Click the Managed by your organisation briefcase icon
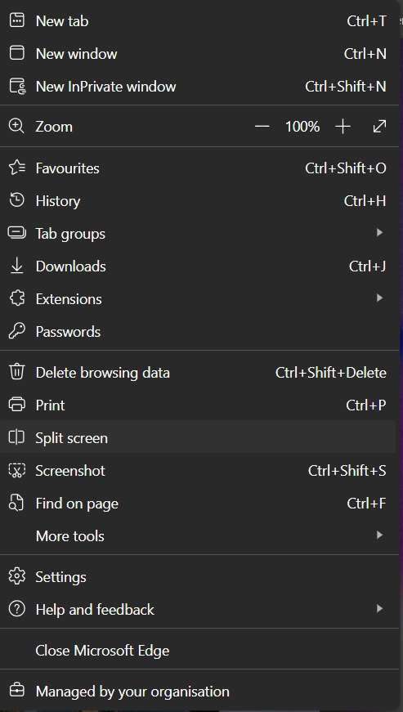This screenshot has width=403, height=712. (x=17, y=691)
